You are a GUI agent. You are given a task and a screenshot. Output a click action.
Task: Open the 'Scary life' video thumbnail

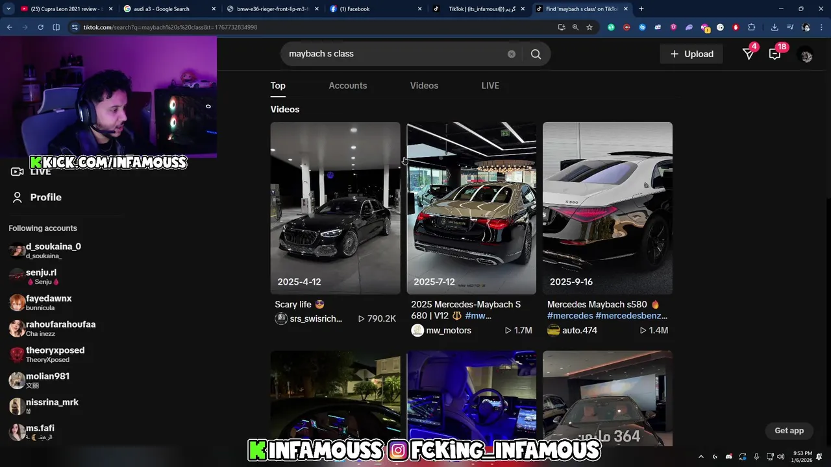point(335,208)
